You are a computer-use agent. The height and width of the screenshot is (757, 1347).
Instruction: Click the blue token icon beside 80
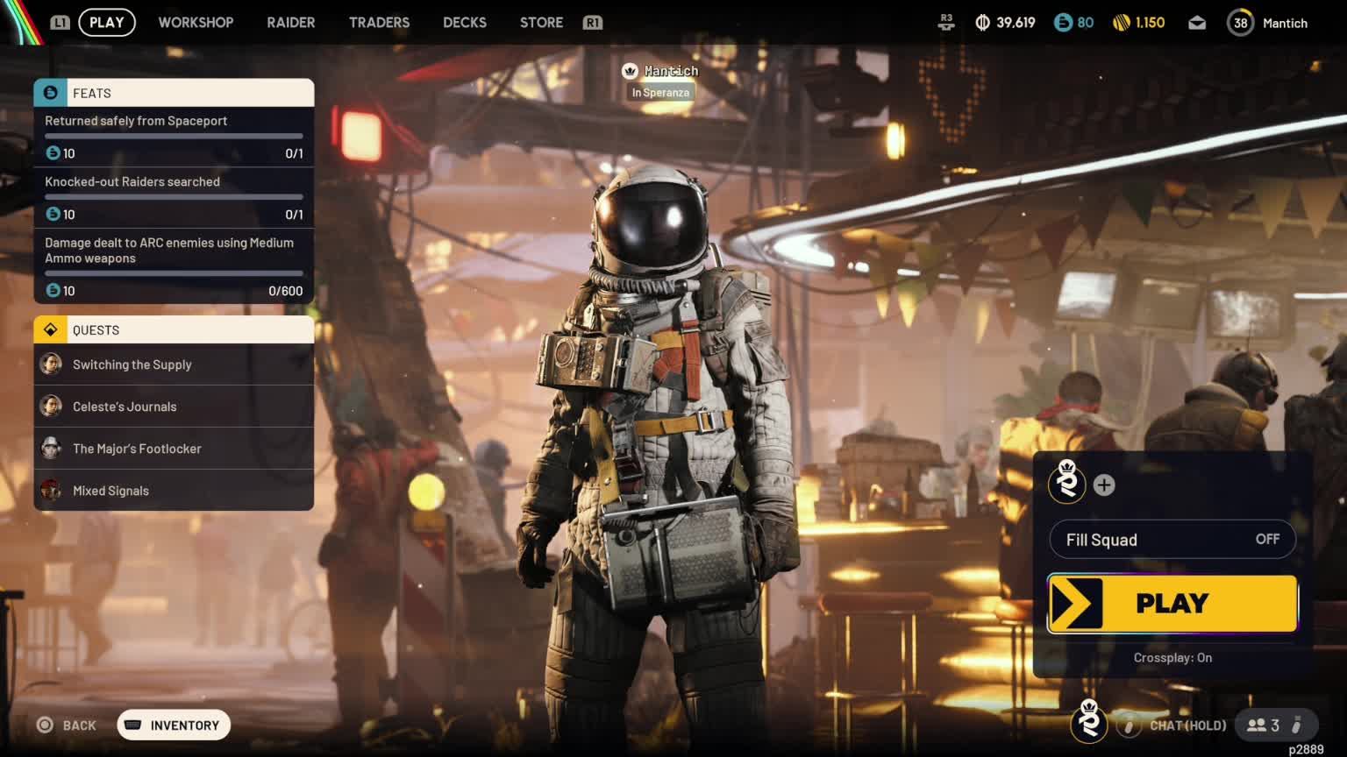coord(1063,23)
